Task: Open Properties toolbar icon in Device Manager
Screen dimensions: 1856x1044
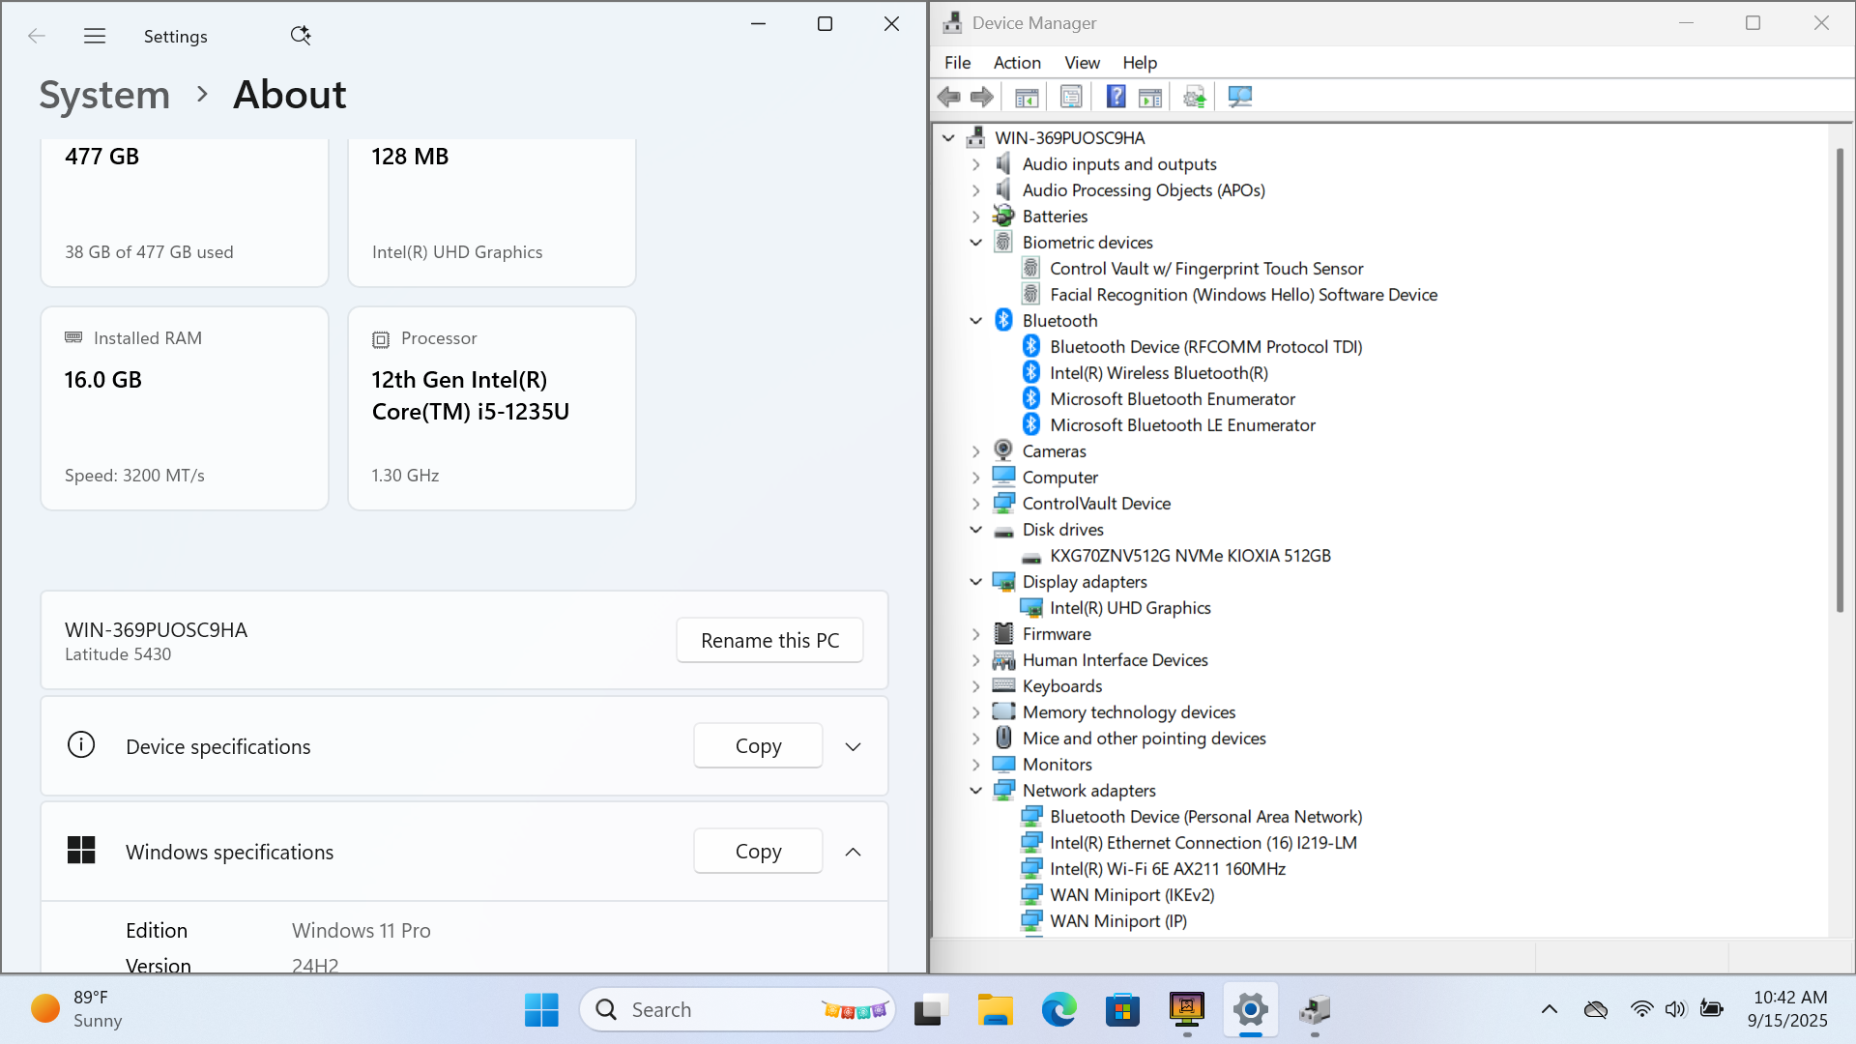Action: pyautogui.click(x=1071, y=97)
